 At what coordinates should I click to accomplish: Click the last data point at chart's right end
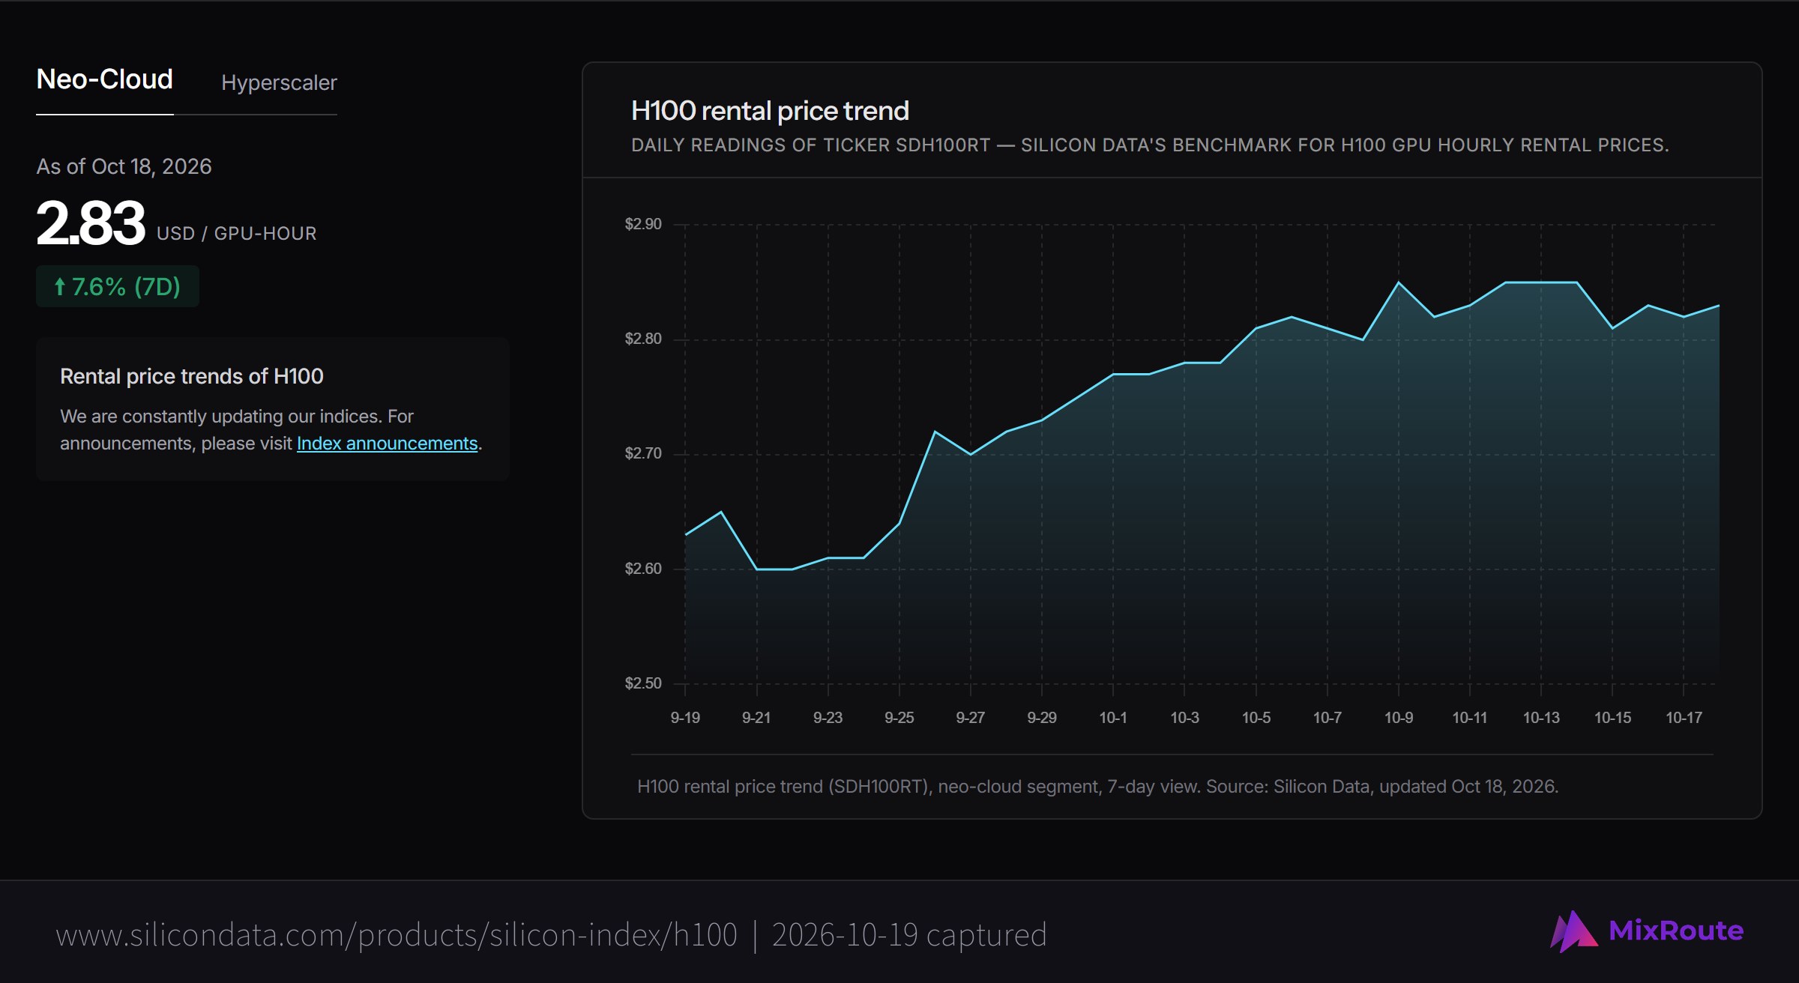click(1719, 306)
